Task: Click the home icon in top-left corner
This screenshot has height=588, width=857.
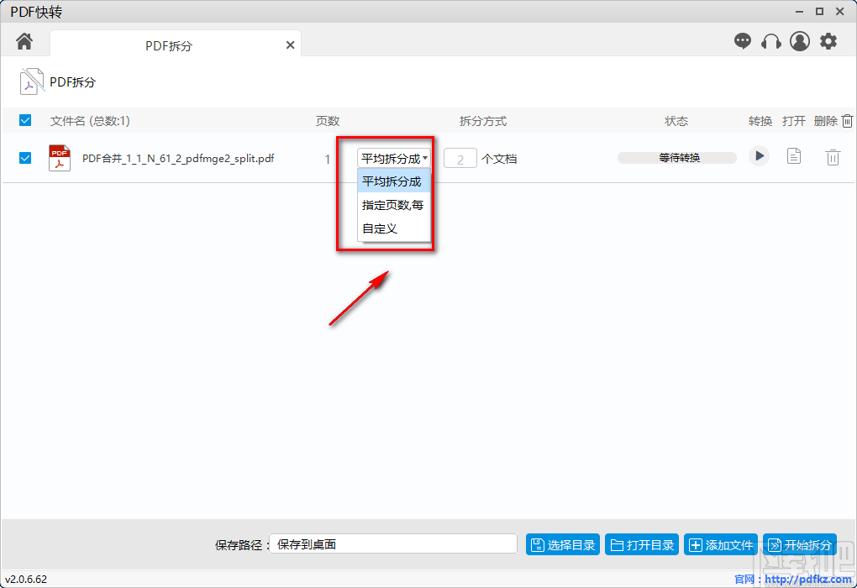Action: pos(23,39)
